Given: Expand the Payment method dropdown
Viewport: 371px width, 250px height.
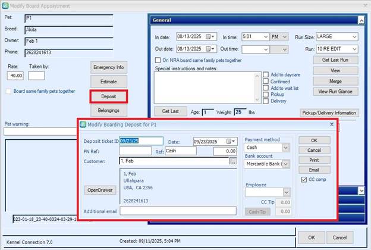Looking at the screenshot, I should click(286, 148).
